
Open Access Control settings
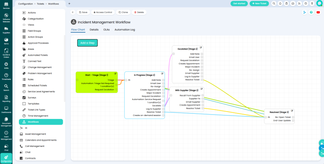point(103,12)
